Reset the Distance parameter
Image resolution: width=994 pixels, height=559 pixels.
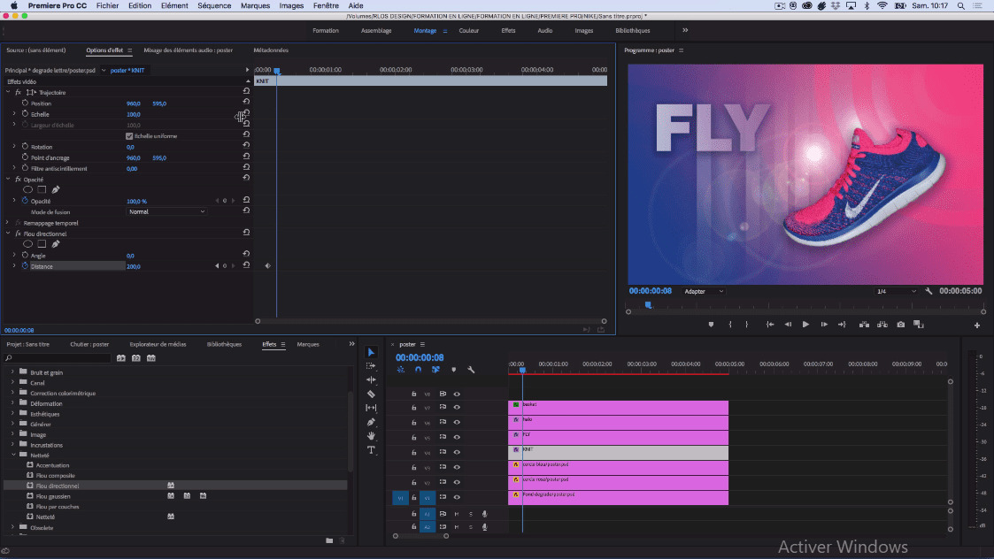[246, 265]
